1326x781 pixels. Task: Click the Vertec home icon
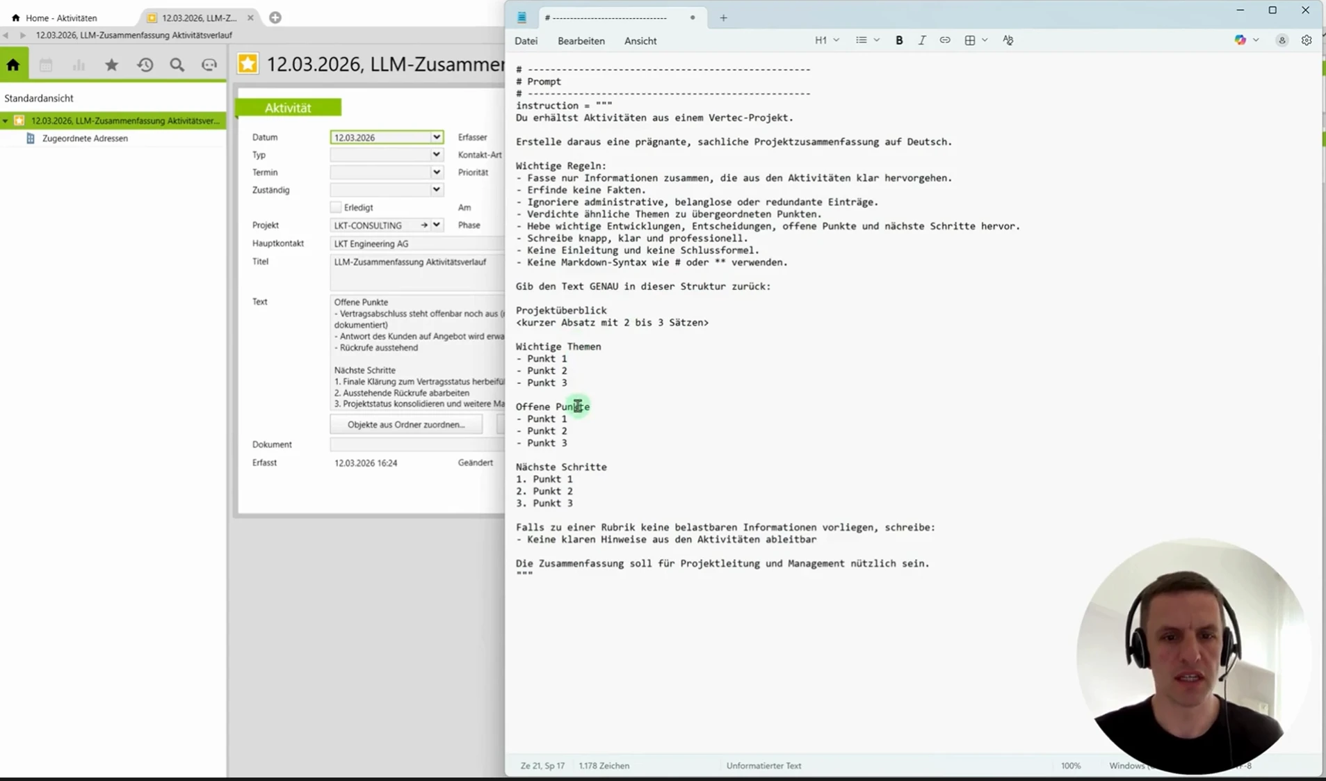[13, 65]
